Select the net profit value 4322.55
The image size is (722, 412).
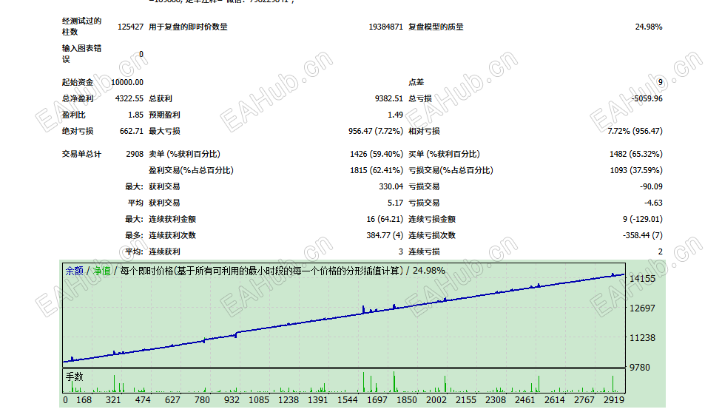pyautogui.click(x=129, y=98)
